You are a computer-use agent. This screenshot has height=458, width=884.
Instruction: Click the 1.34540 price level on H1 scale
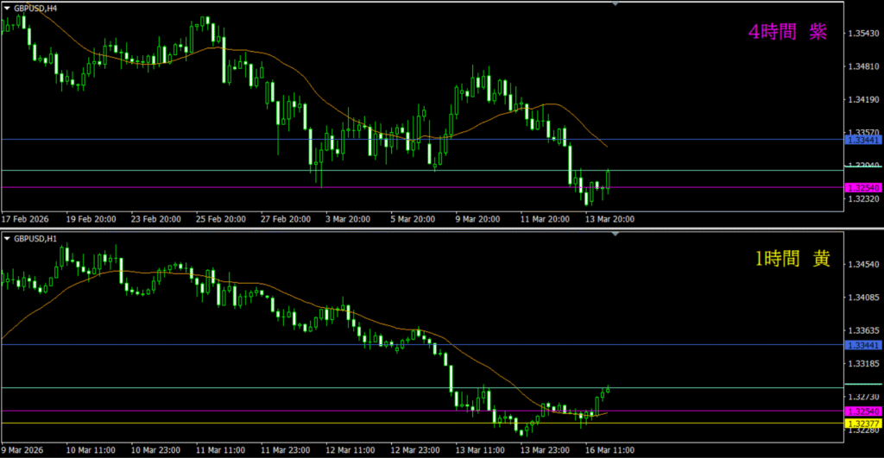click(863, 266)
